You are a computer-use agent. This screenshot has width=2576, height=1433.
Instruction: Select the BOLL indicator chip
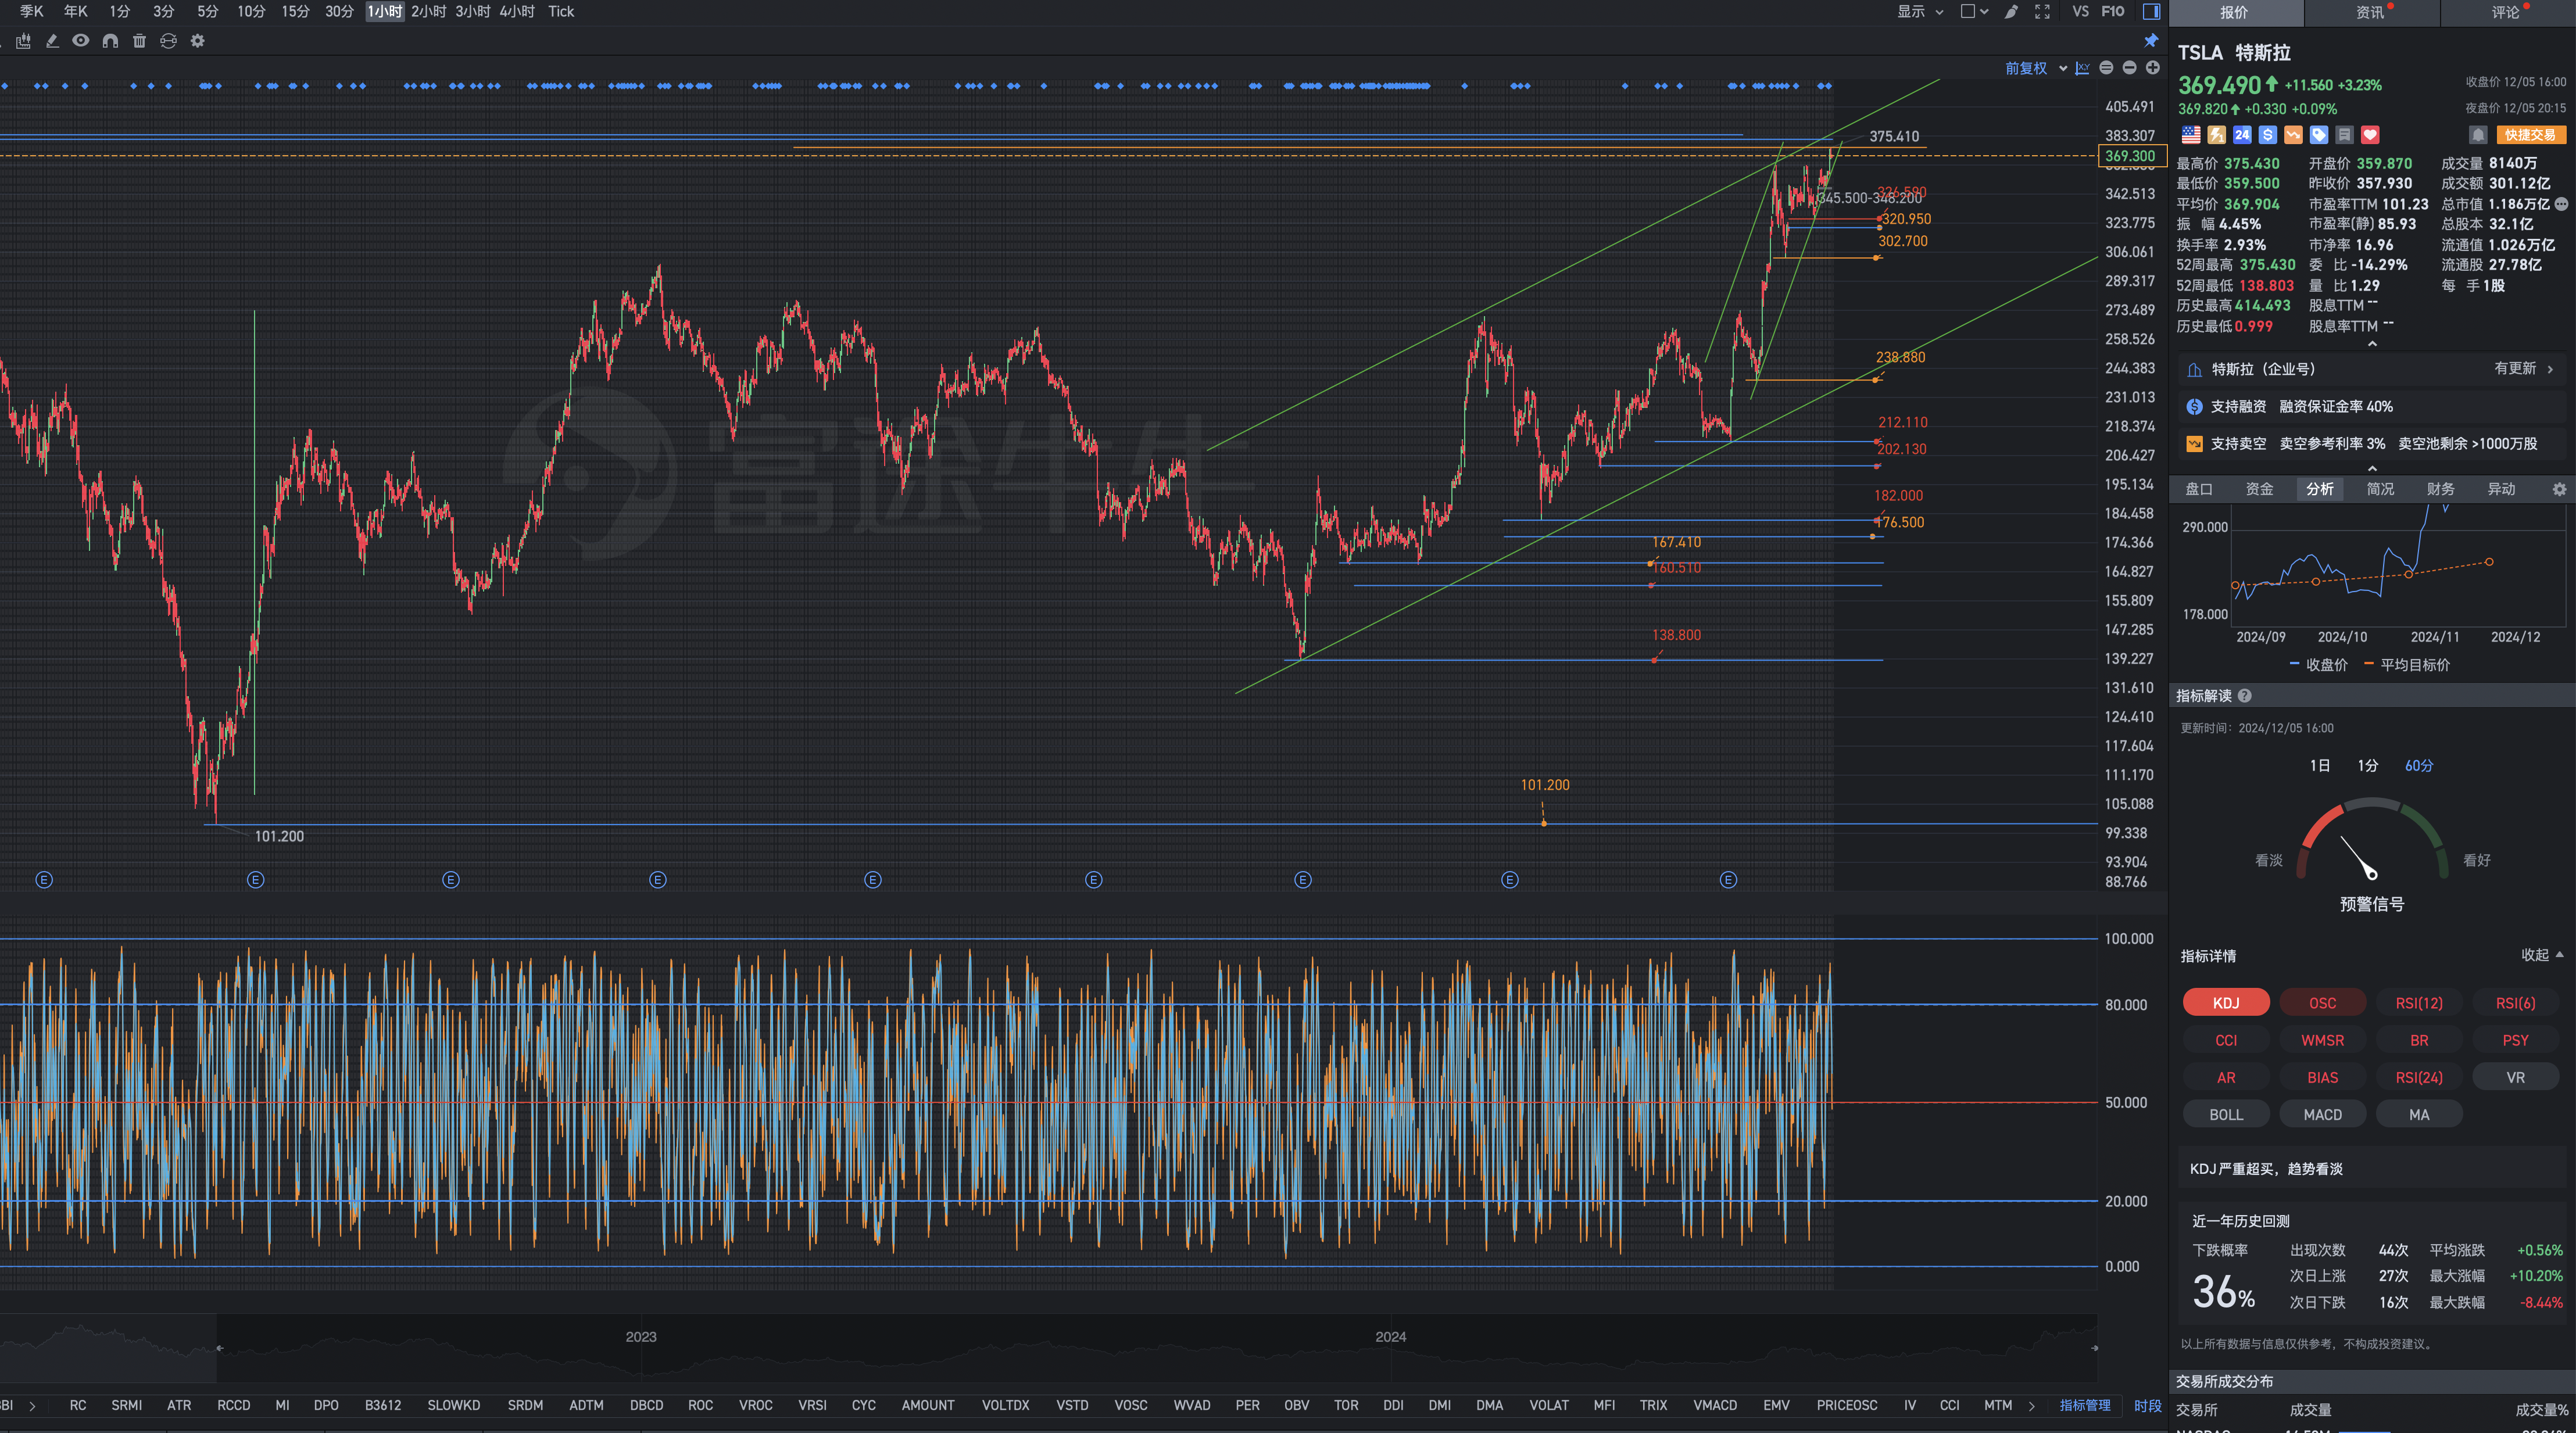tap(2226, 1115)
